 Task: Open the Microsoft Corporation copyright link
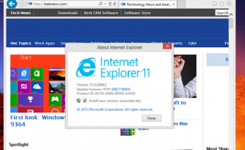[x=115, y=109]
